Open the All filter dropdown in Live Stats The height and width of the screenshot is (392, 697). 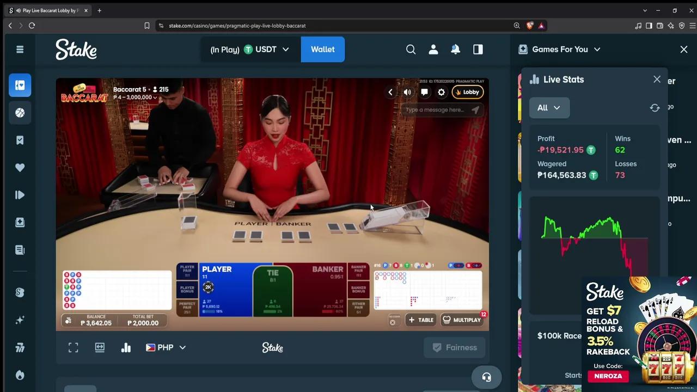click(549, 108)
